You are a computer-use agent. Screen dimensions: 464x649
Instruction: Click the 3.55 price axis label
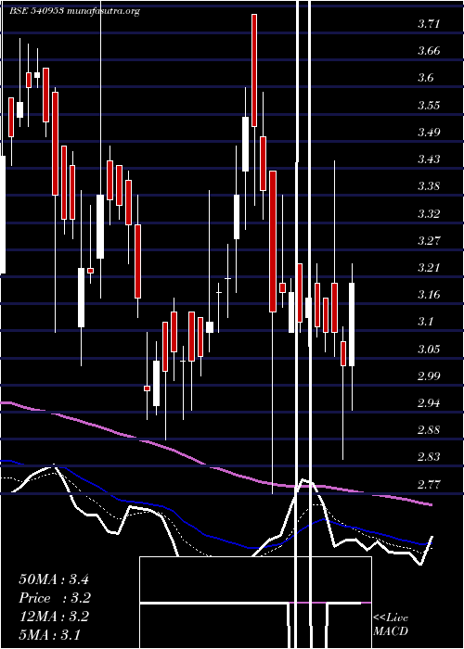[429, 105]
